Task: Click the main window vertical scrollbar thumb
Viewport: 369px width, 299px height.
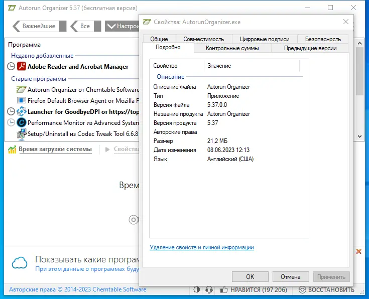Action: coord(359,71)
